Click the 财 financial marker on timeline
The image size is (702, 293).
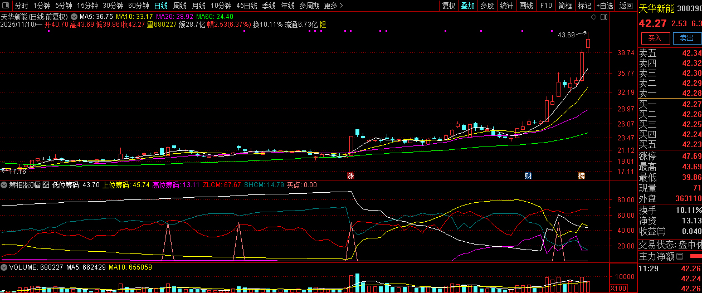point(528,175)
